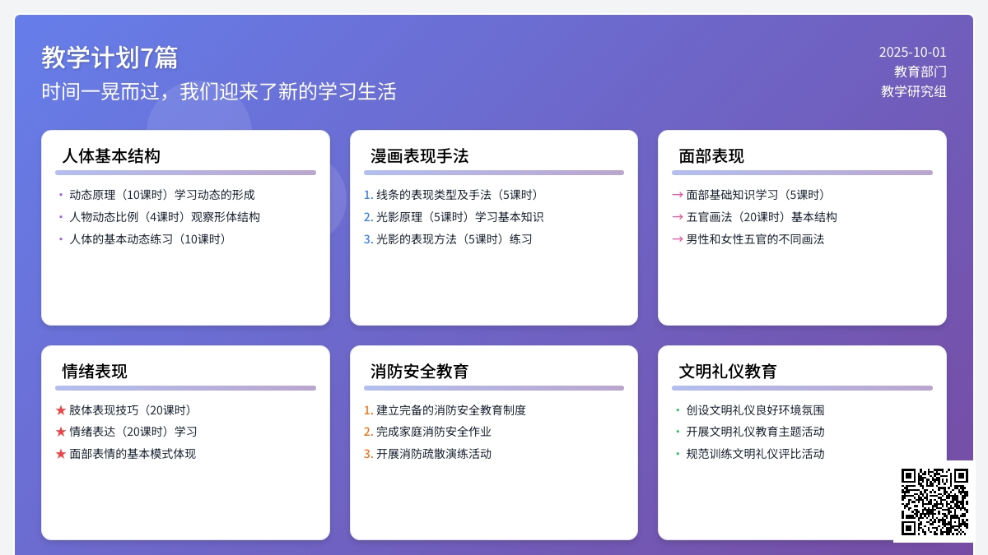Click the green bullet beside 创设文明礼仪良好环境氛围
The image size is (988, 555).
pyautogui.click(x=678, y=410)
